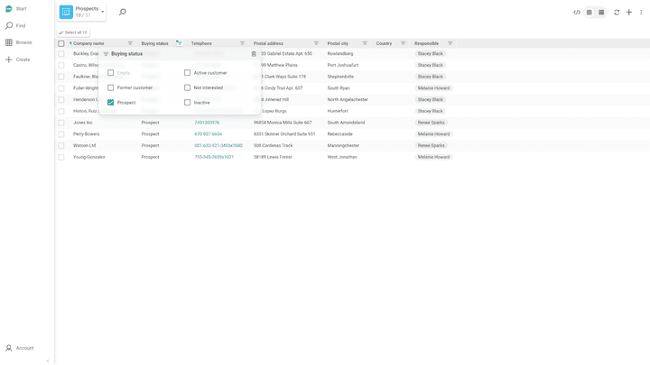Delete the Buying status filter with trash icon

[254, 54]
